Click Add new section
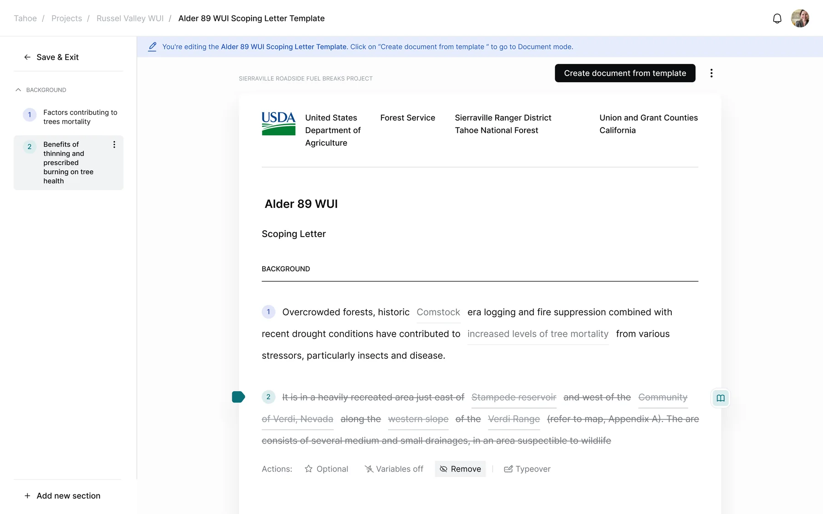Viewport: 823px width, 514px height. click(62, 496)
